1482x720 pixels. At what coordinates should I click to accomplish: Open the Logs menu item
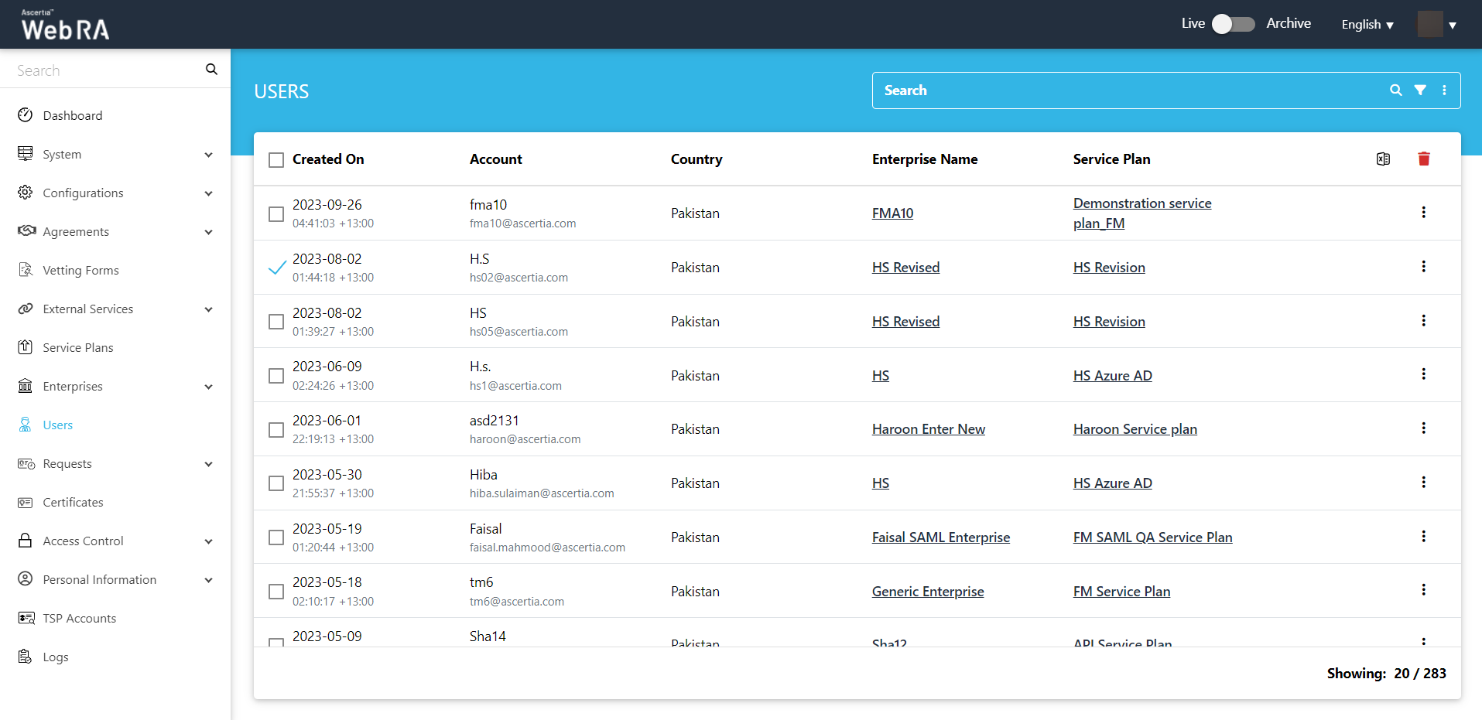[56, 657]
